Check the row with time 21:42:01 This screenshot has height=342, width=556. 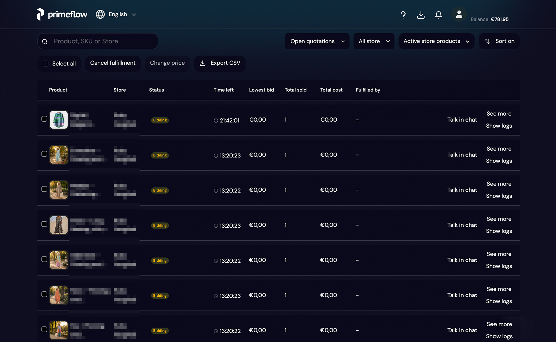pos(44,119)
